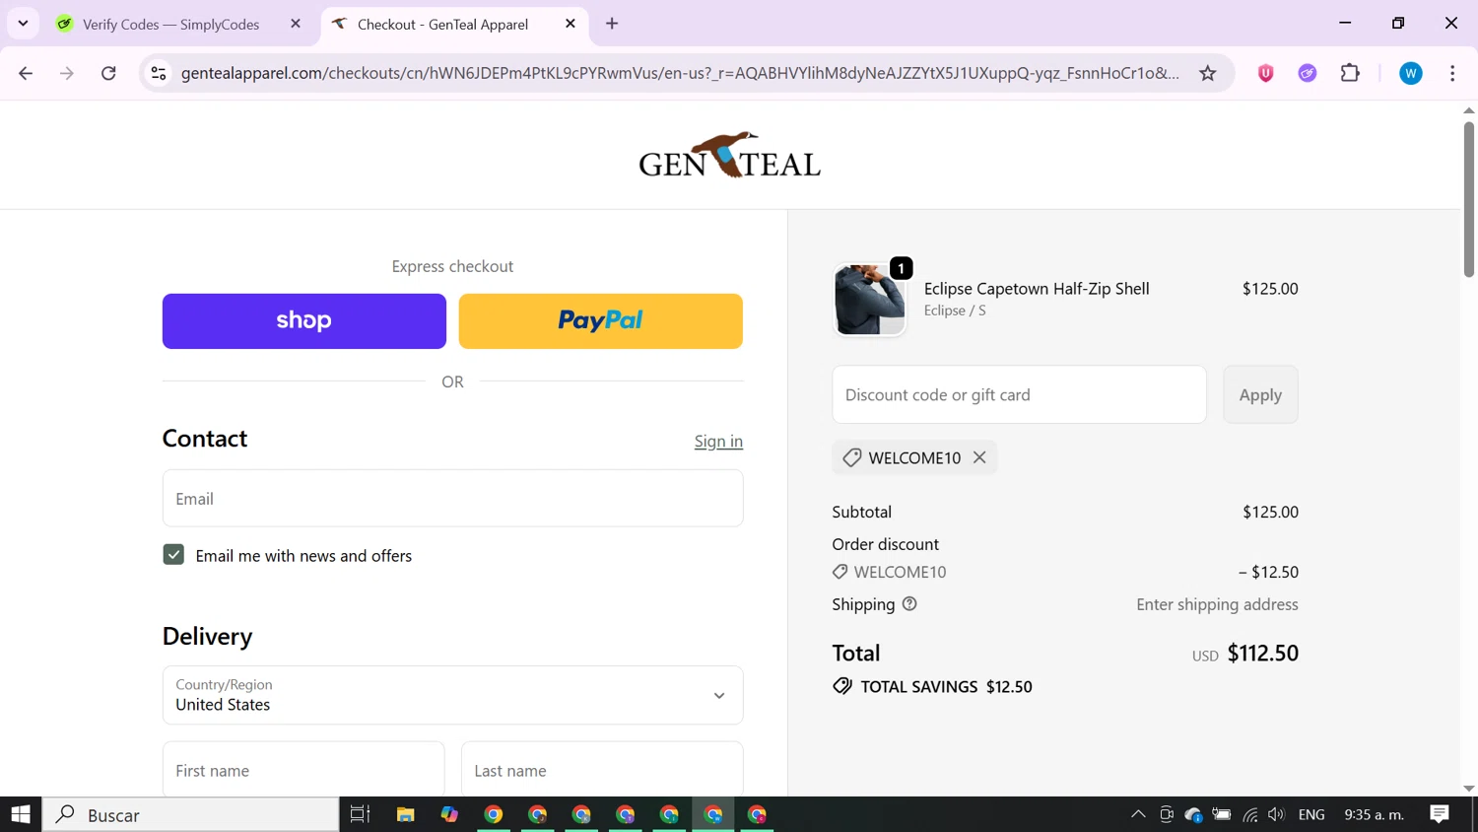Focus the Email input field
The height and width of the screenshot is (832, 1478).
pyautogui.click(x=452, y=499)
